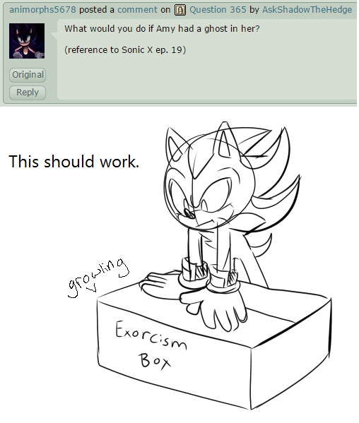The width and height of the screenshot is (359, 423).
Task: Click the handwritten "growling" word
Action: point(98,278)
